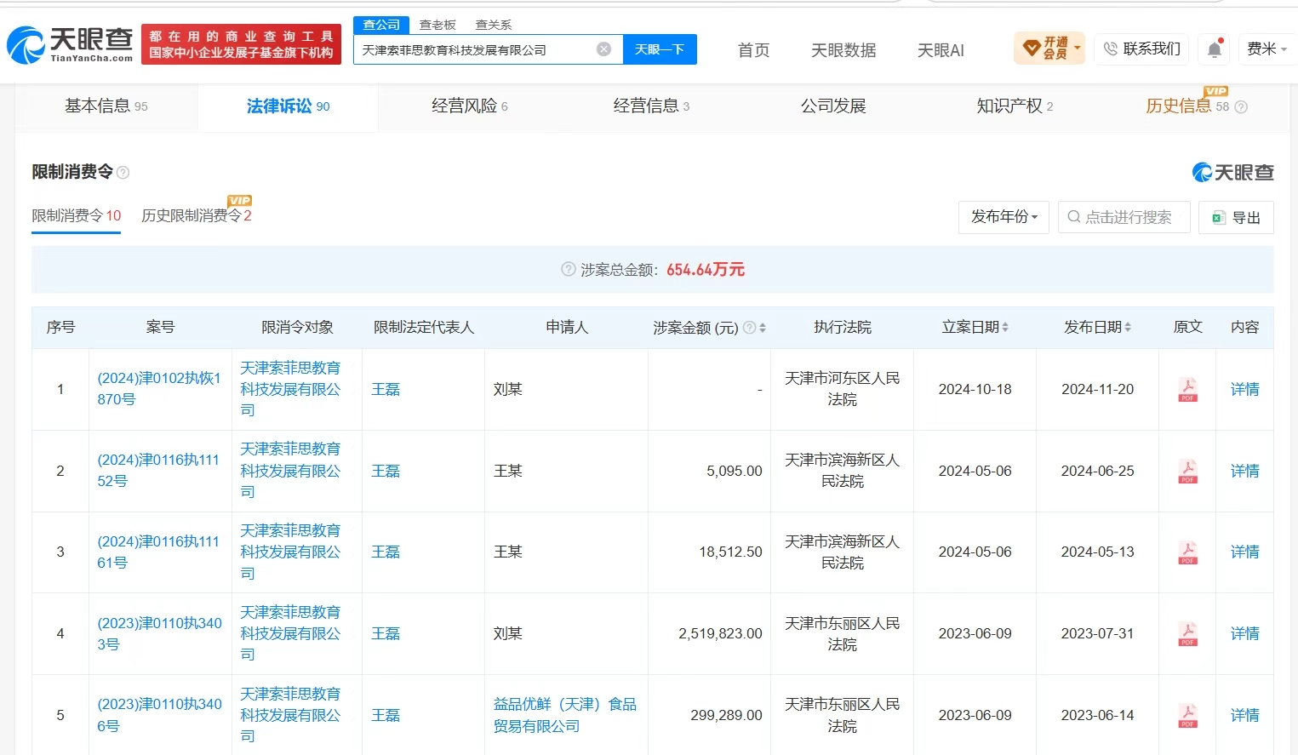The height and width of the screenshot is (755, 1298).
Task: Open PDF for case (2024)津0116执11161号
Action: tap(1187, 552)
